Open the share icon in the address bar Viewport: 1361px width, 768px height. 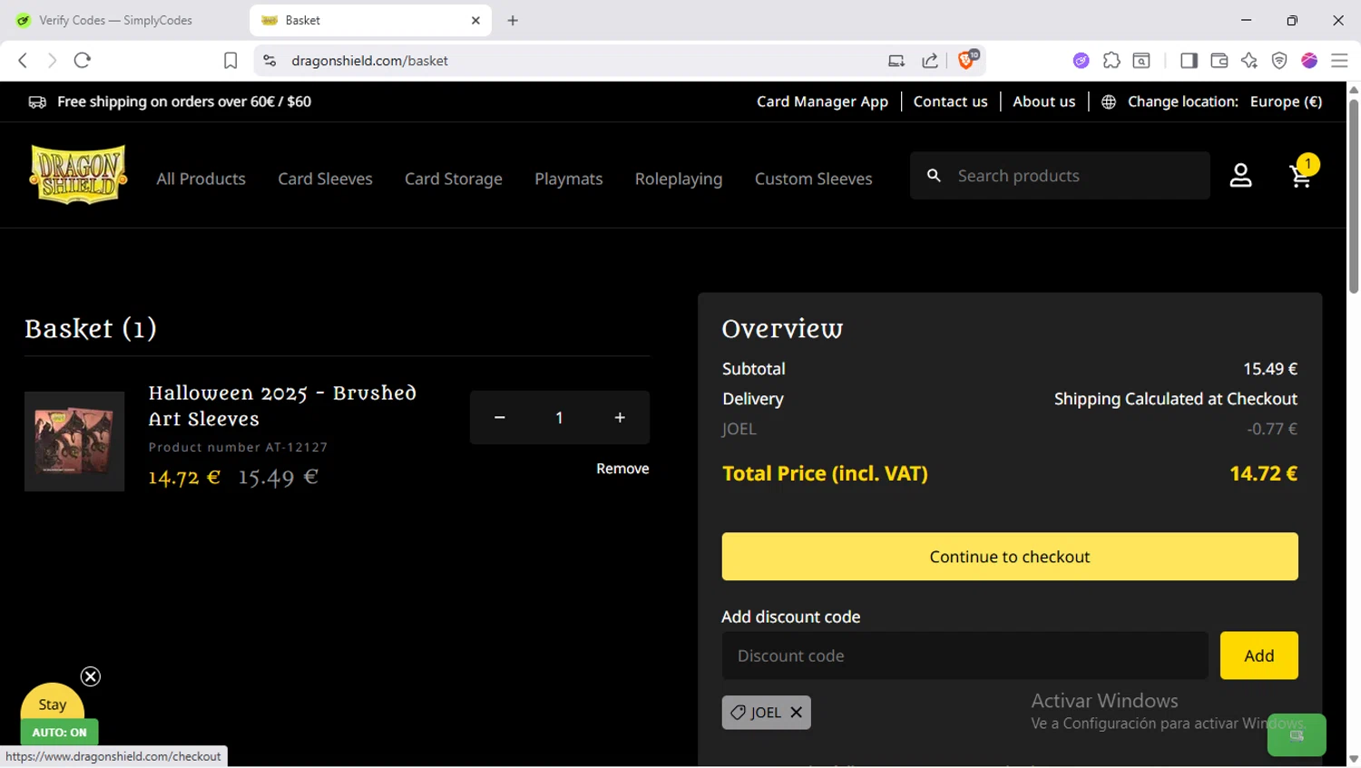[930, 61]
